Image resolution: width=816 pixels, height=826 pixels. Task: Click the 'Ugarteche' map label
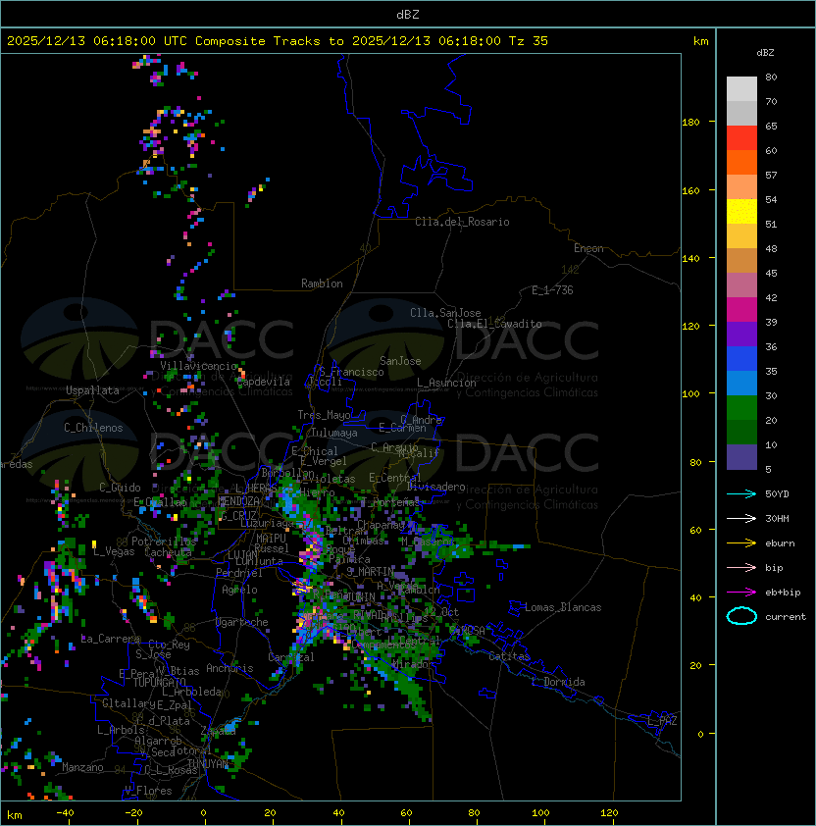(x=242, y=622)
